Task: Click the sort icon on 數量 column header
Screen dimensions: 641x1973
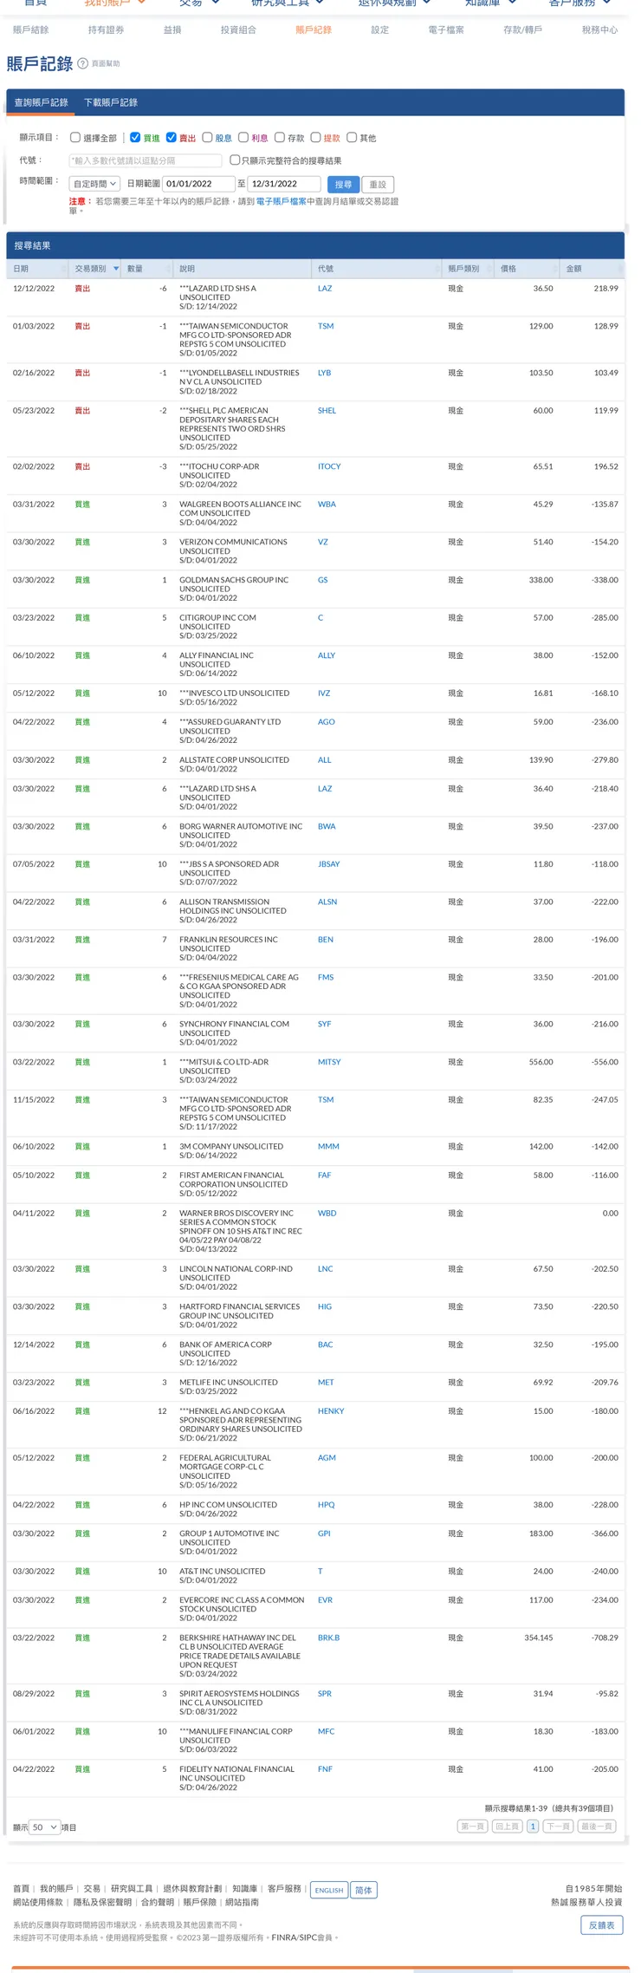Action: (x=169, y=269)
